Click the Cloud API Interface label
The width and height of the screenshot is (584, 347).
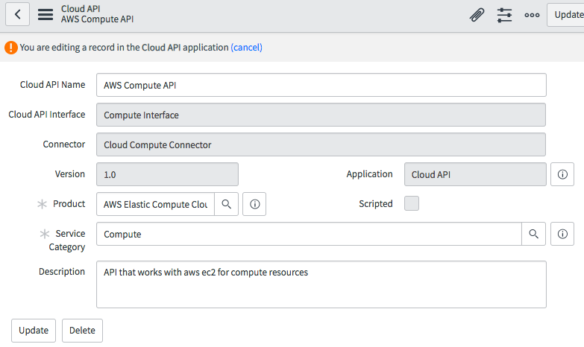[47, 115]
